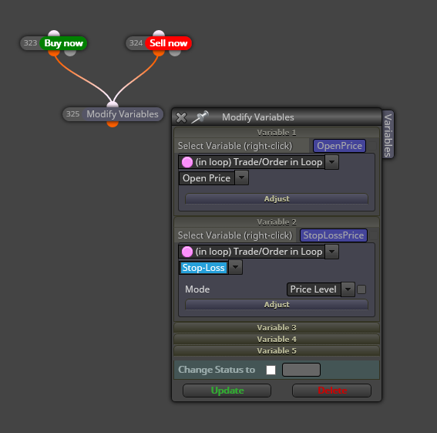Click orange output connector of Sell now
This screenshot has height=433, width=437.
coord(159,52)
